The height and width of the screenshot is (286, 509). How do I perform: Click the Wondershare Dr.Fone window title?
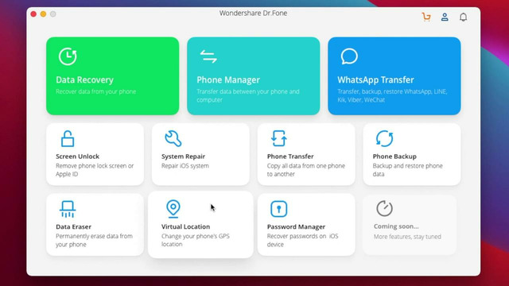tap(253, 14)
